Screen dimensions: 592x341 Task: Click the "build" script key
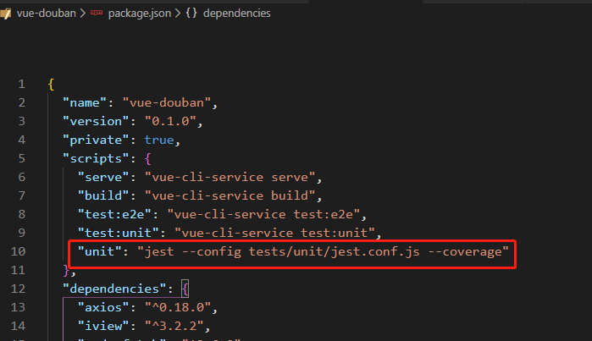click(x=103, y=195)
